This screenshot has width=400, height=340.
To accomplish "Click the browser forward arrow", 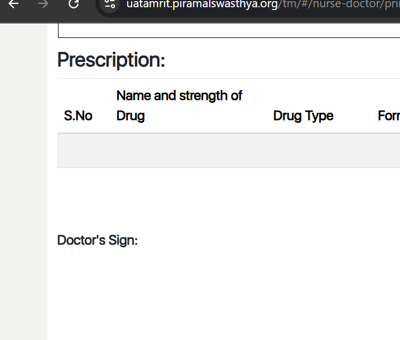I will (44, 4).
